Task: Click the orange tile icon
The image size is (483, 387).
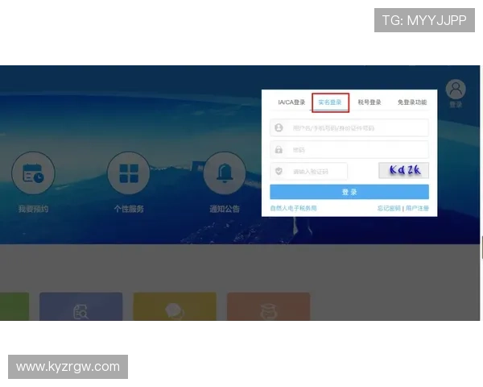Action: tap(268, 308)
